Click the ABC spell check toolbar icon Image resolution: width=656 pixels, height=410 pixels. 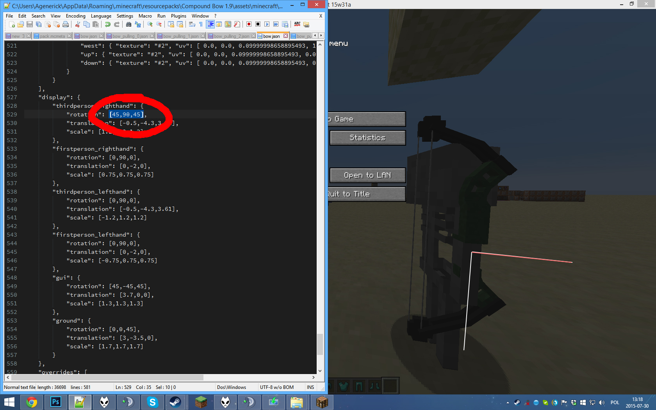pos(297,25)
